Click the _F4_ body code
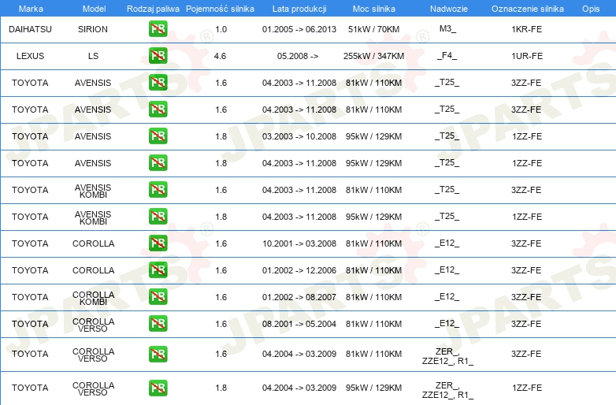The height and width of the screenshot is (405, 616). pyautogui.click(x=447, y=55)
